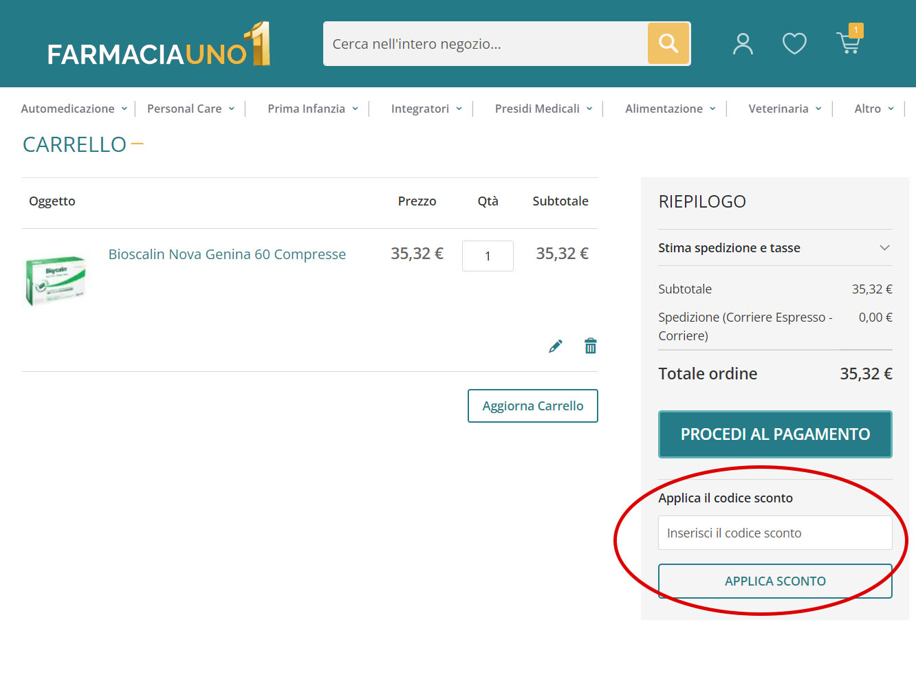Click the Prezzo column header
Image resolution: width=916 pixels, height=677 pixels.
pyautogui.click(x=417, y=201)
